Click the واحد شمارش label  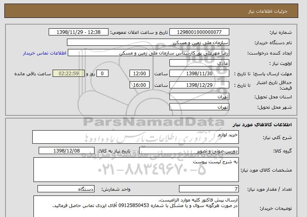(116, 189)
